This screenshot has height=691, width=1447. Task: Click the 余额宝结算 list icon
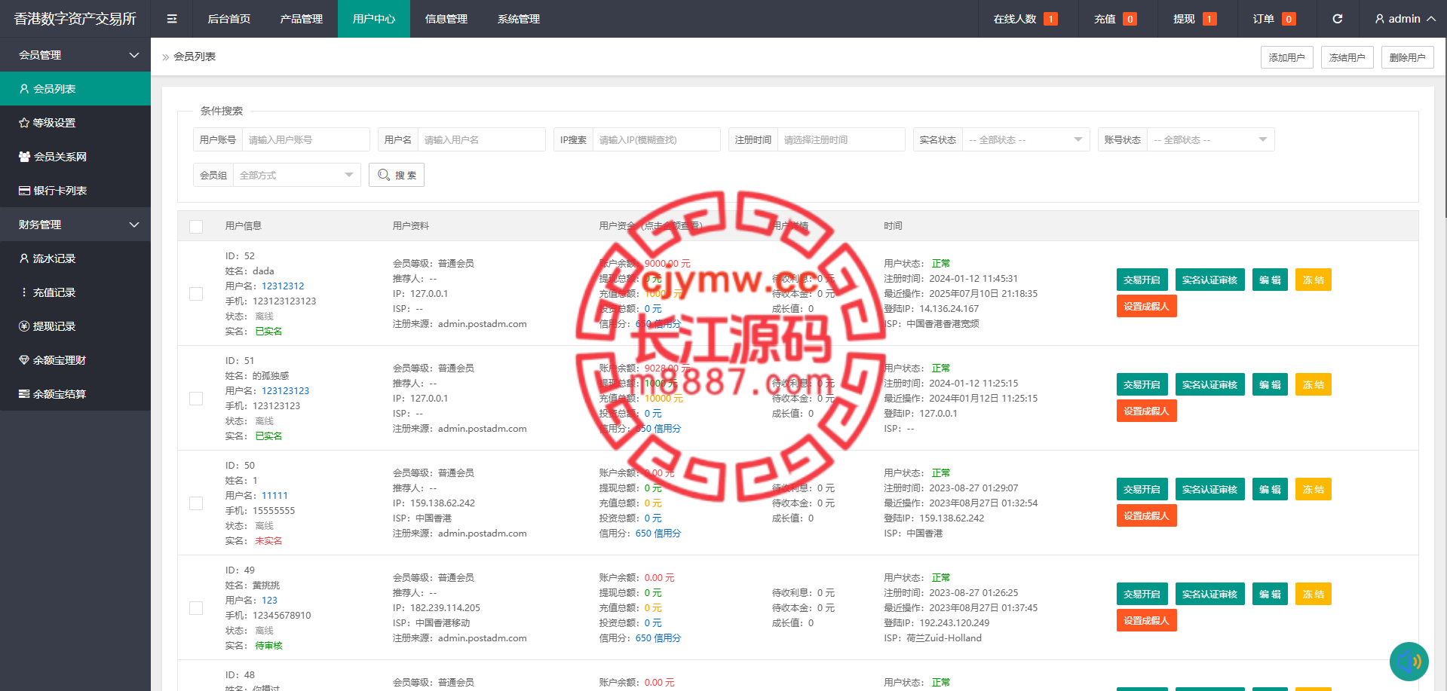[24, 394]
